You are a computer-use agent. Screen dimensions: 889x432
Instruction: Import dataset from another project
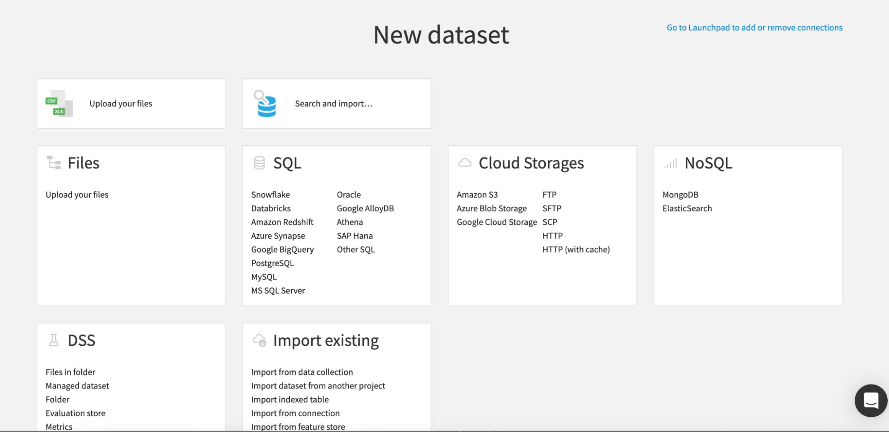318,386
